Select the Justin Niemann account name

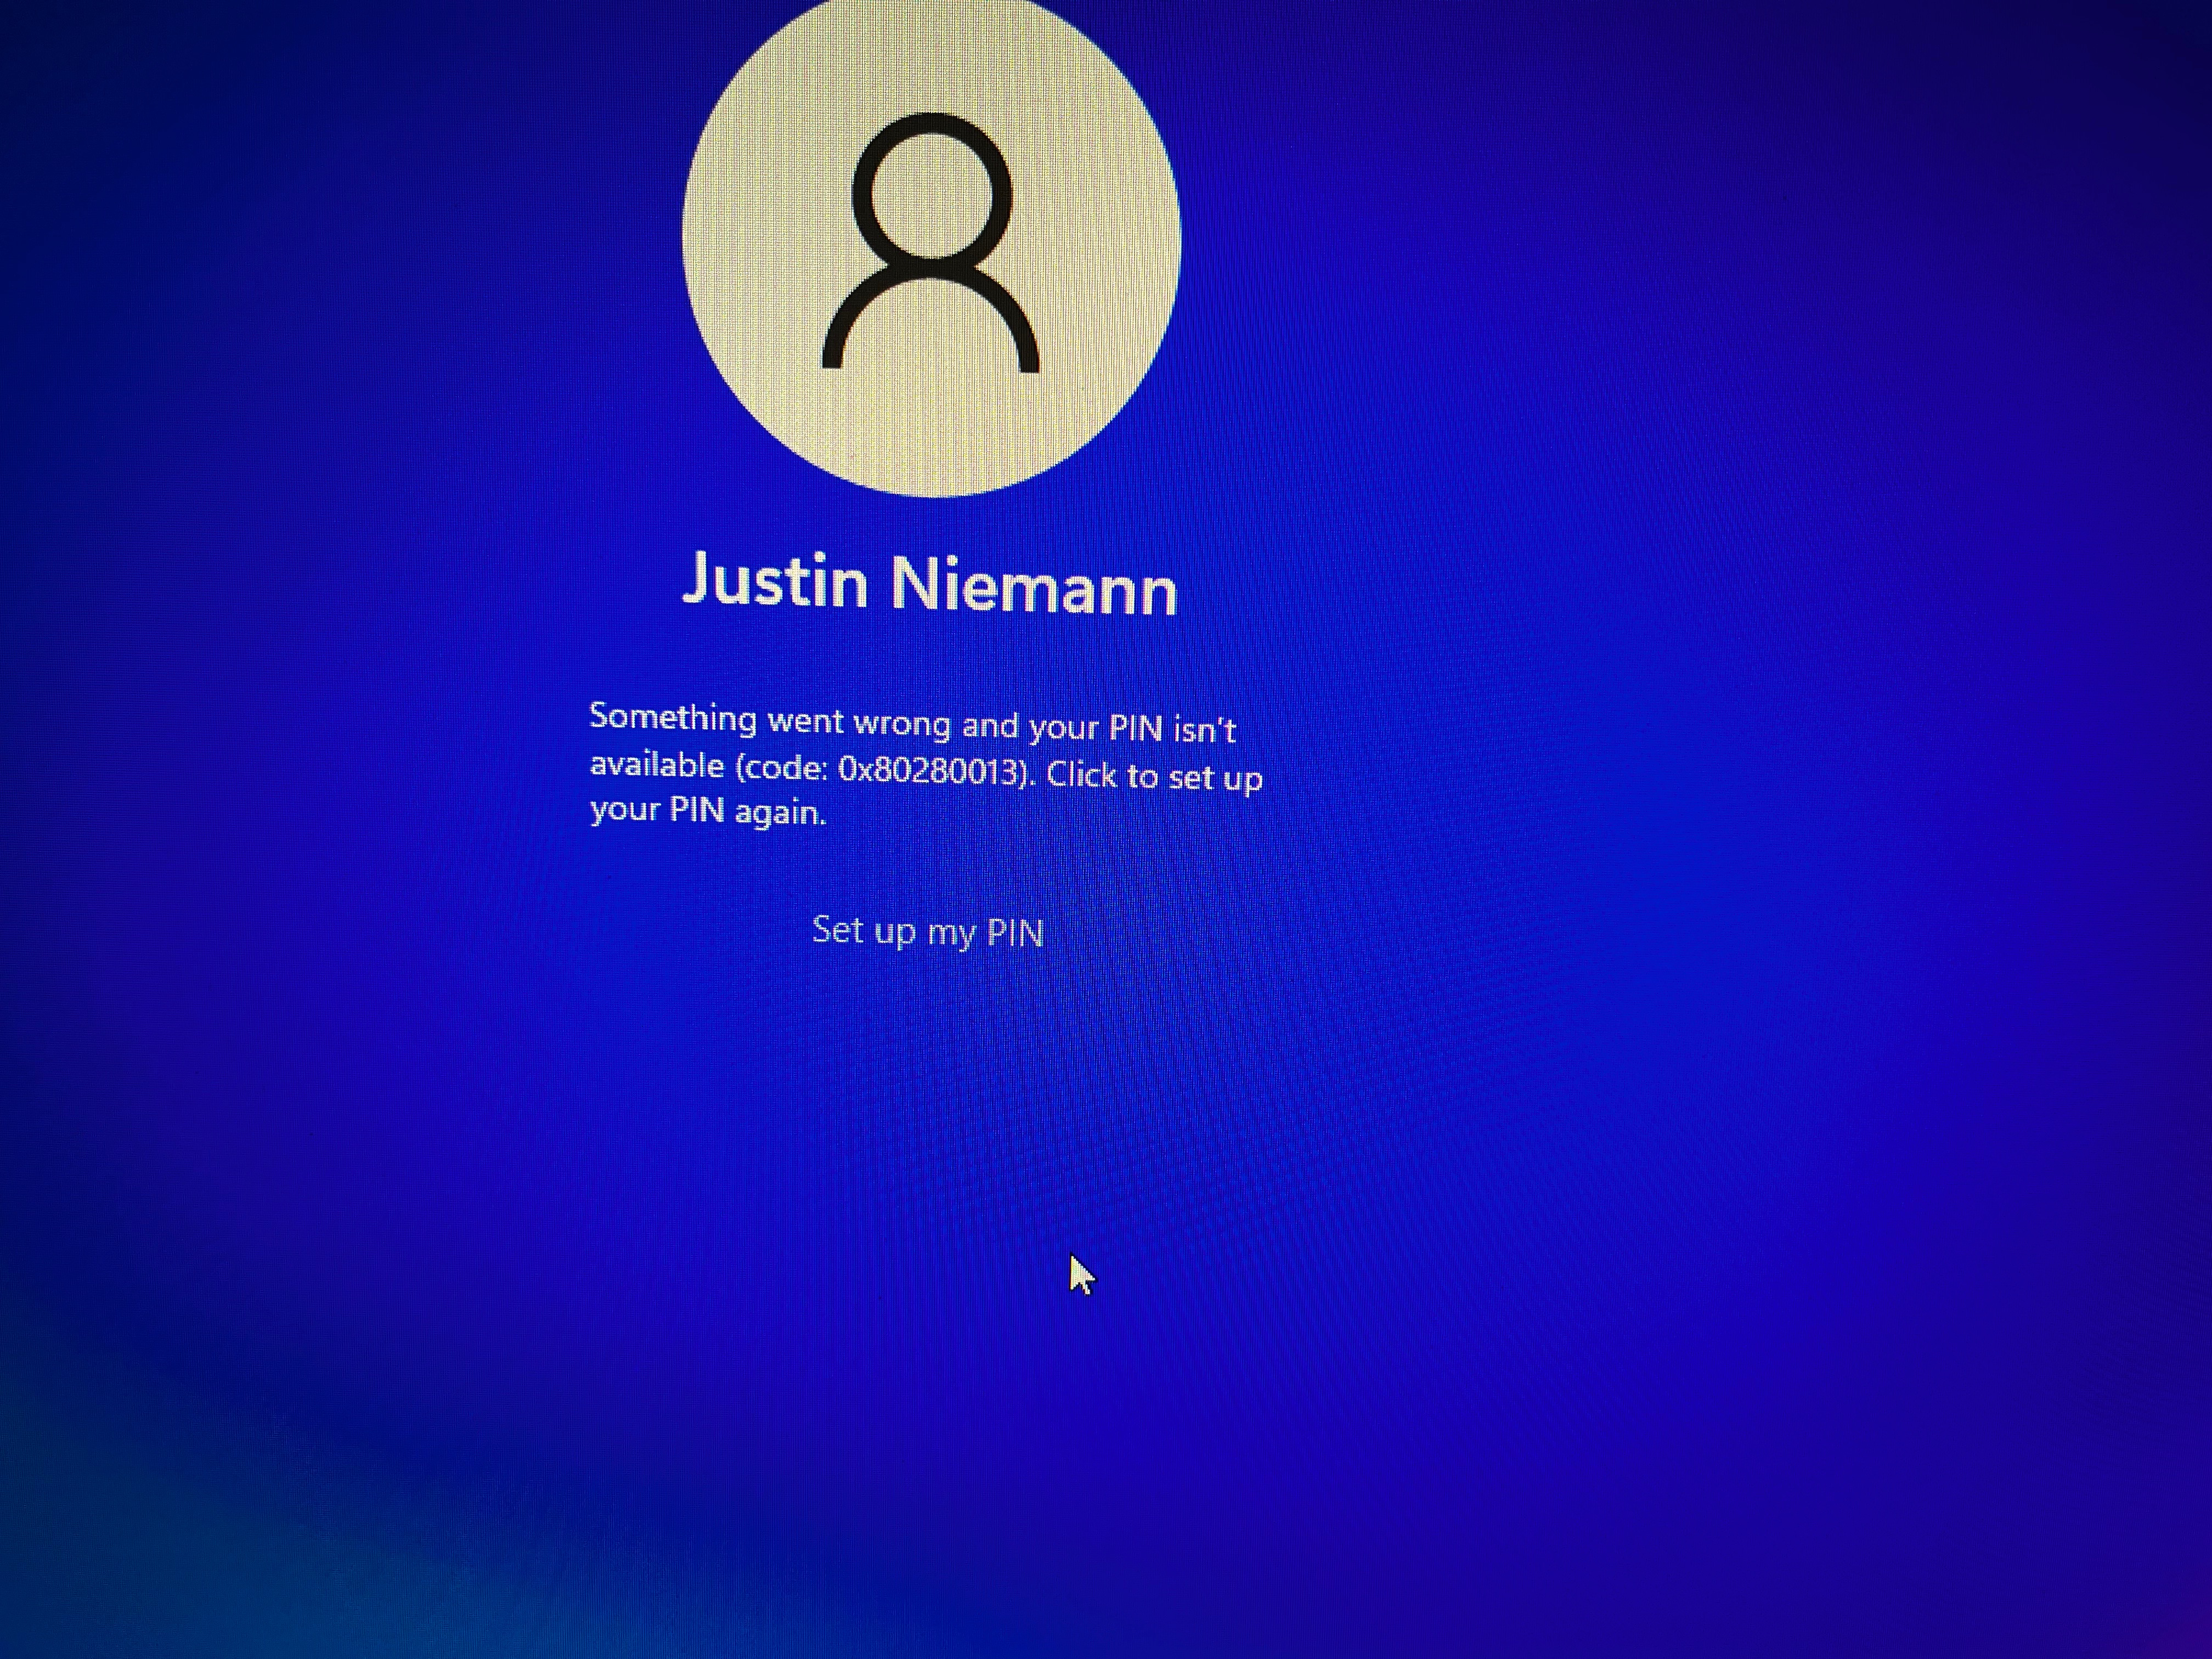[929, 583]
